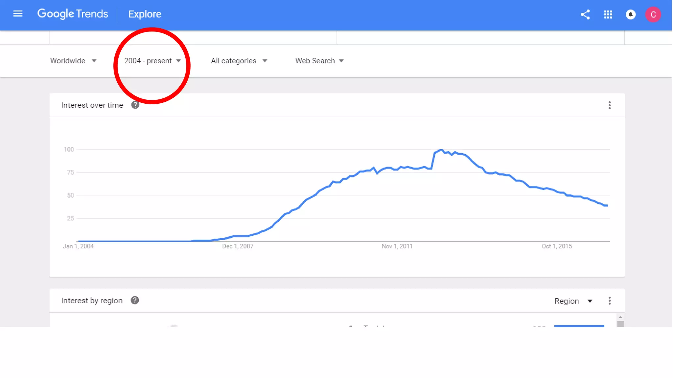Open the Google apps grid

pos(608,14)
